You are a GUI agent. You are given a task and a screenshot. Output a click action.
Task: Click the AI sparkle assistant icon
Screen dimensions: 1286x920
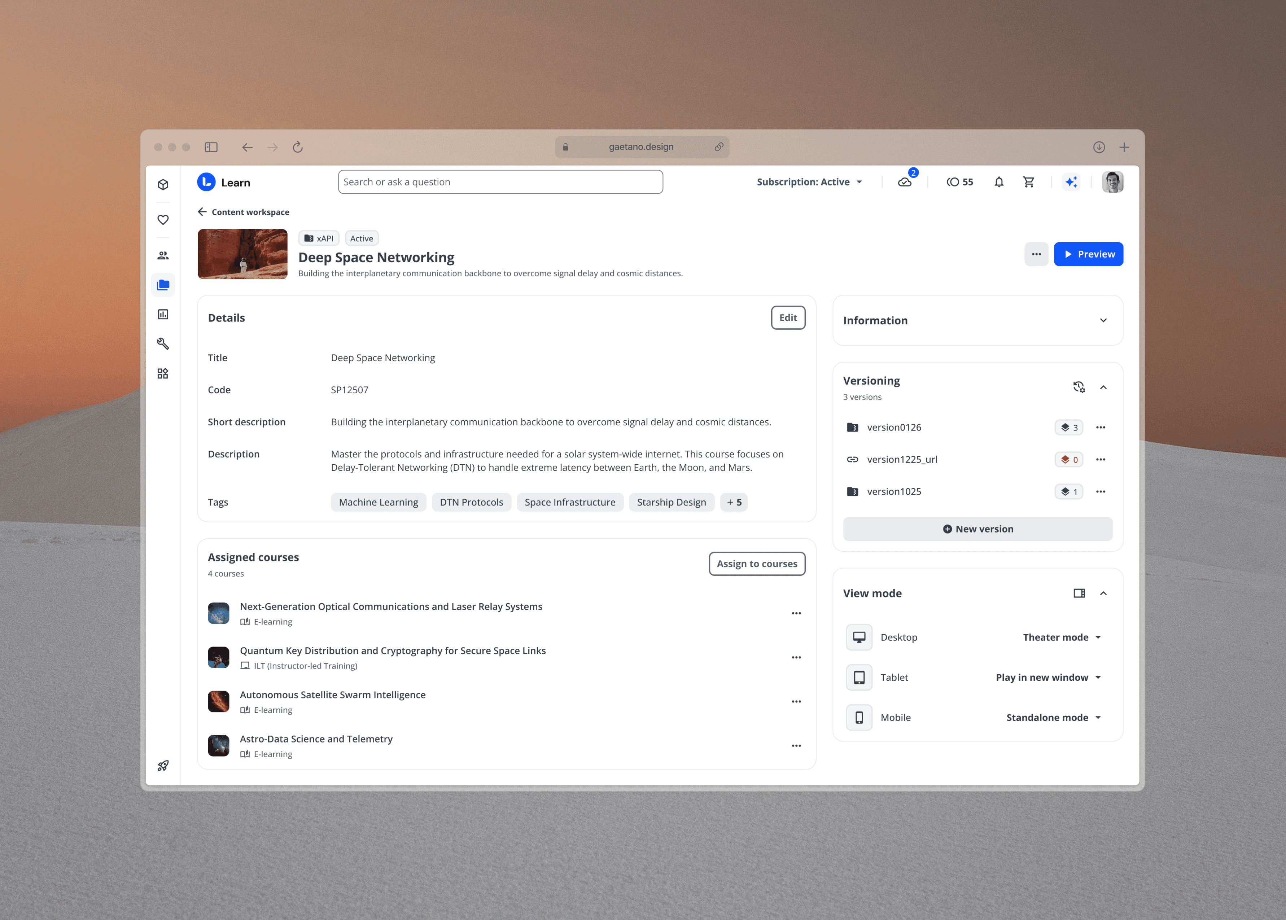pyautogui.click(x=1071, y=182)
